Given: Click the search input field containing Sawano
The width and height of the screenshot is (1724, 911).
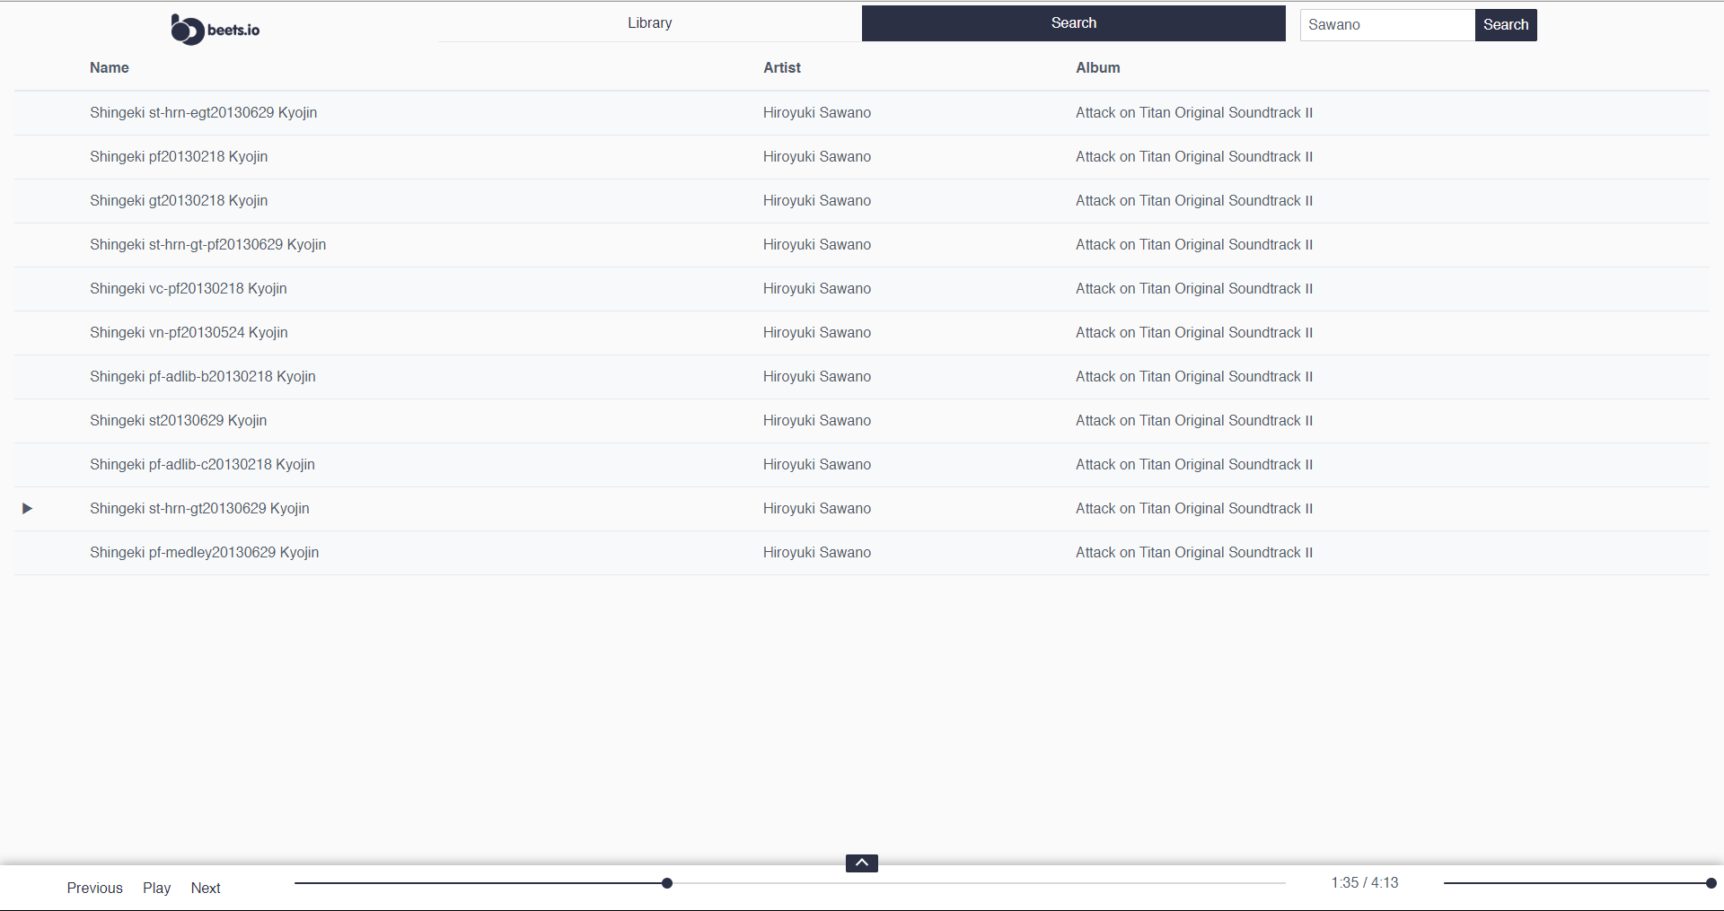Looking at the screenshot, I should coord(1387,25).
